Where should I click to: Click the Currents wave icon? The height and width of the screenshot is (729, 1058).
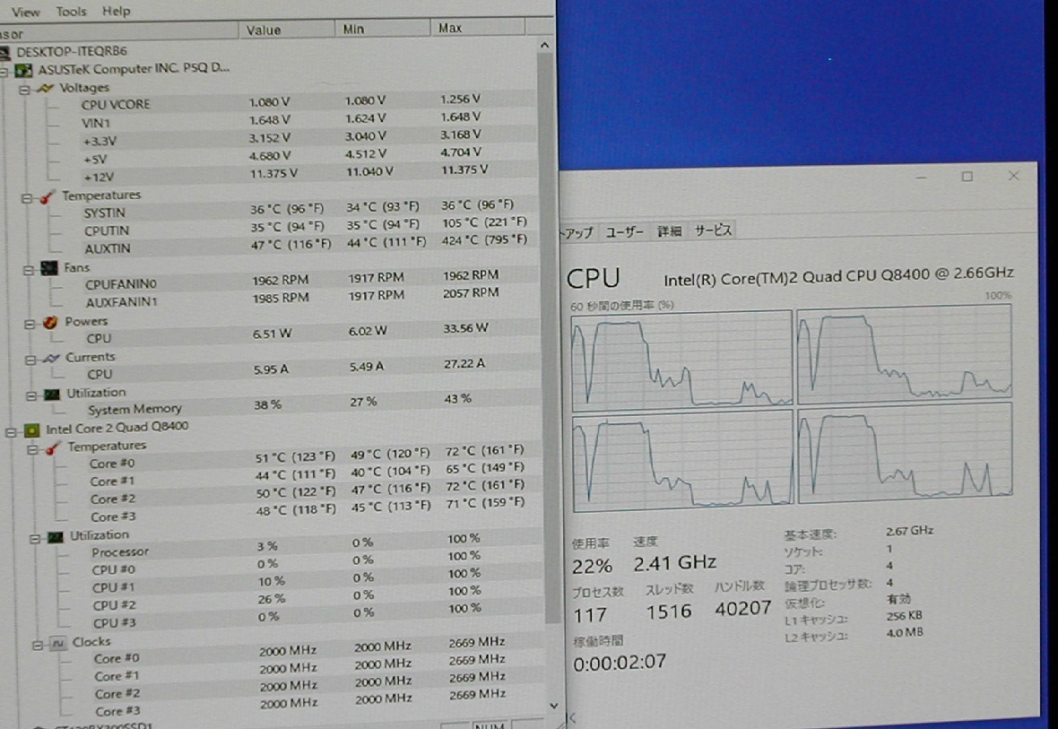click(51, 359)
